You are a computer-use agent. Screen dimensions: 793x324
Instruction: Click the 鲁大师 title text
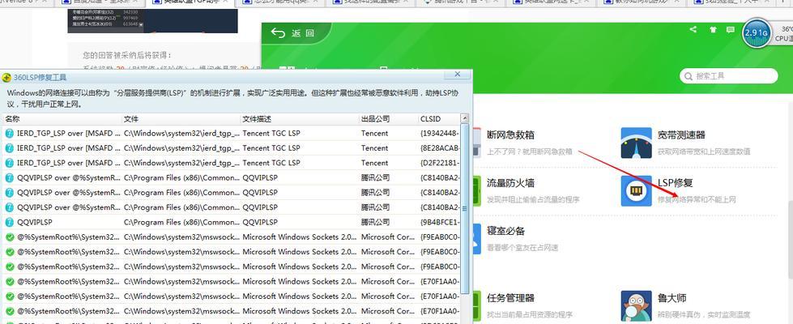click(671, 298)
